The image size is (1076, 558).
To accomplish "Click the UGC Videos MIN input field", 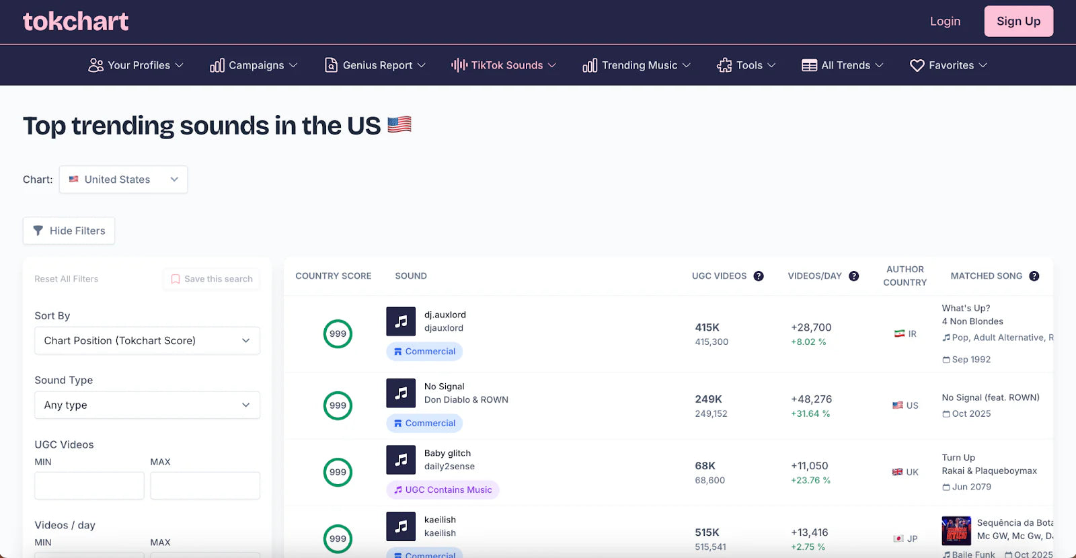I will point(89,485).
